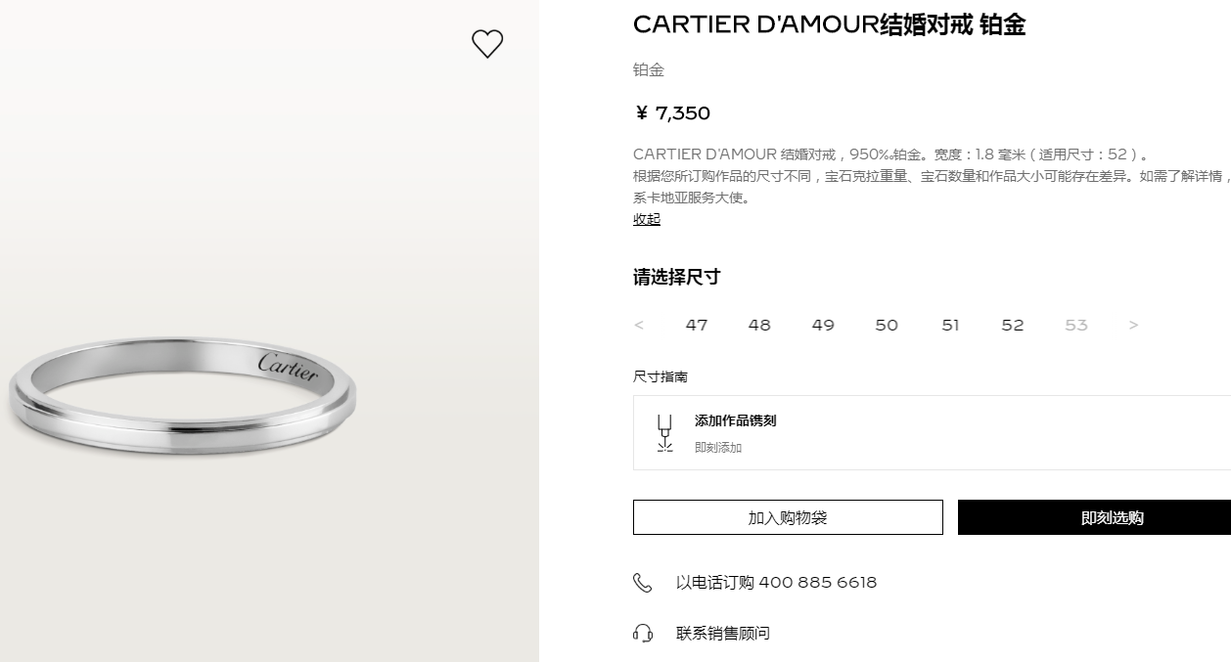The width and height of the screenshot is (1231, 662).
Task: Choose ring size 51
Action: 950,326
